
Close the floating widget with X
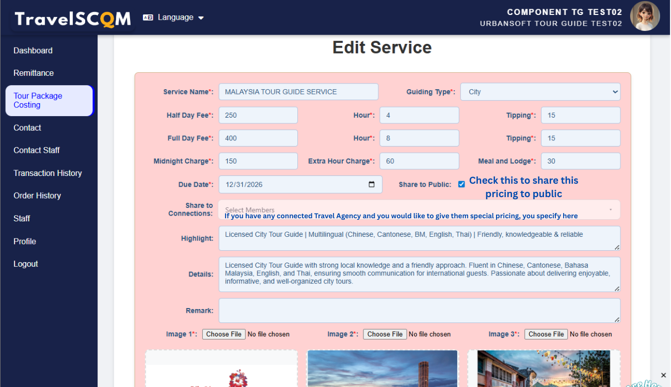coord(663,375)
